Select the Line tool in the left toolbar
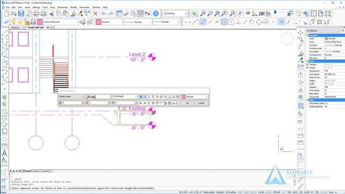Image resolution: width=345 pixels, height=194 pixels. [4, 33]
